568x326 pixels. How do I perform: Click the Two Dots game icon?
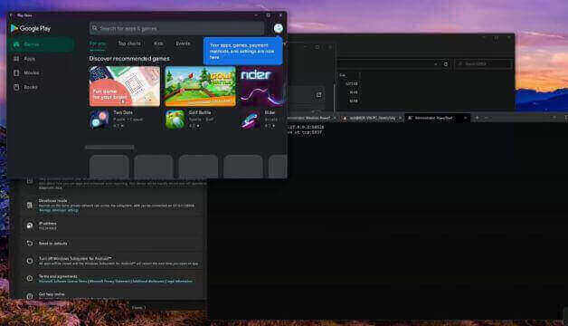click(99, 120)
